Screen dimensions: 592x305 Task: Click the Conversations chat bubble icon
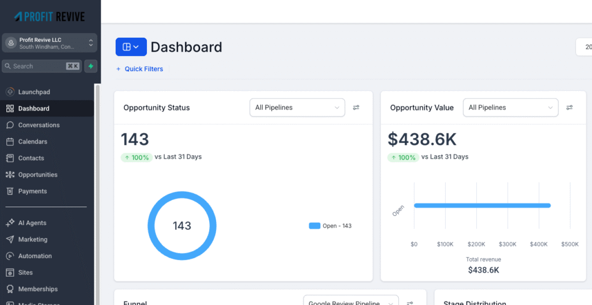pos(10,125)
